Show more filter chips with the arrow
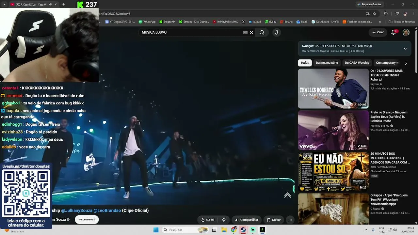The width and height of the screenshot is (418, 235). tap(406, 63)
